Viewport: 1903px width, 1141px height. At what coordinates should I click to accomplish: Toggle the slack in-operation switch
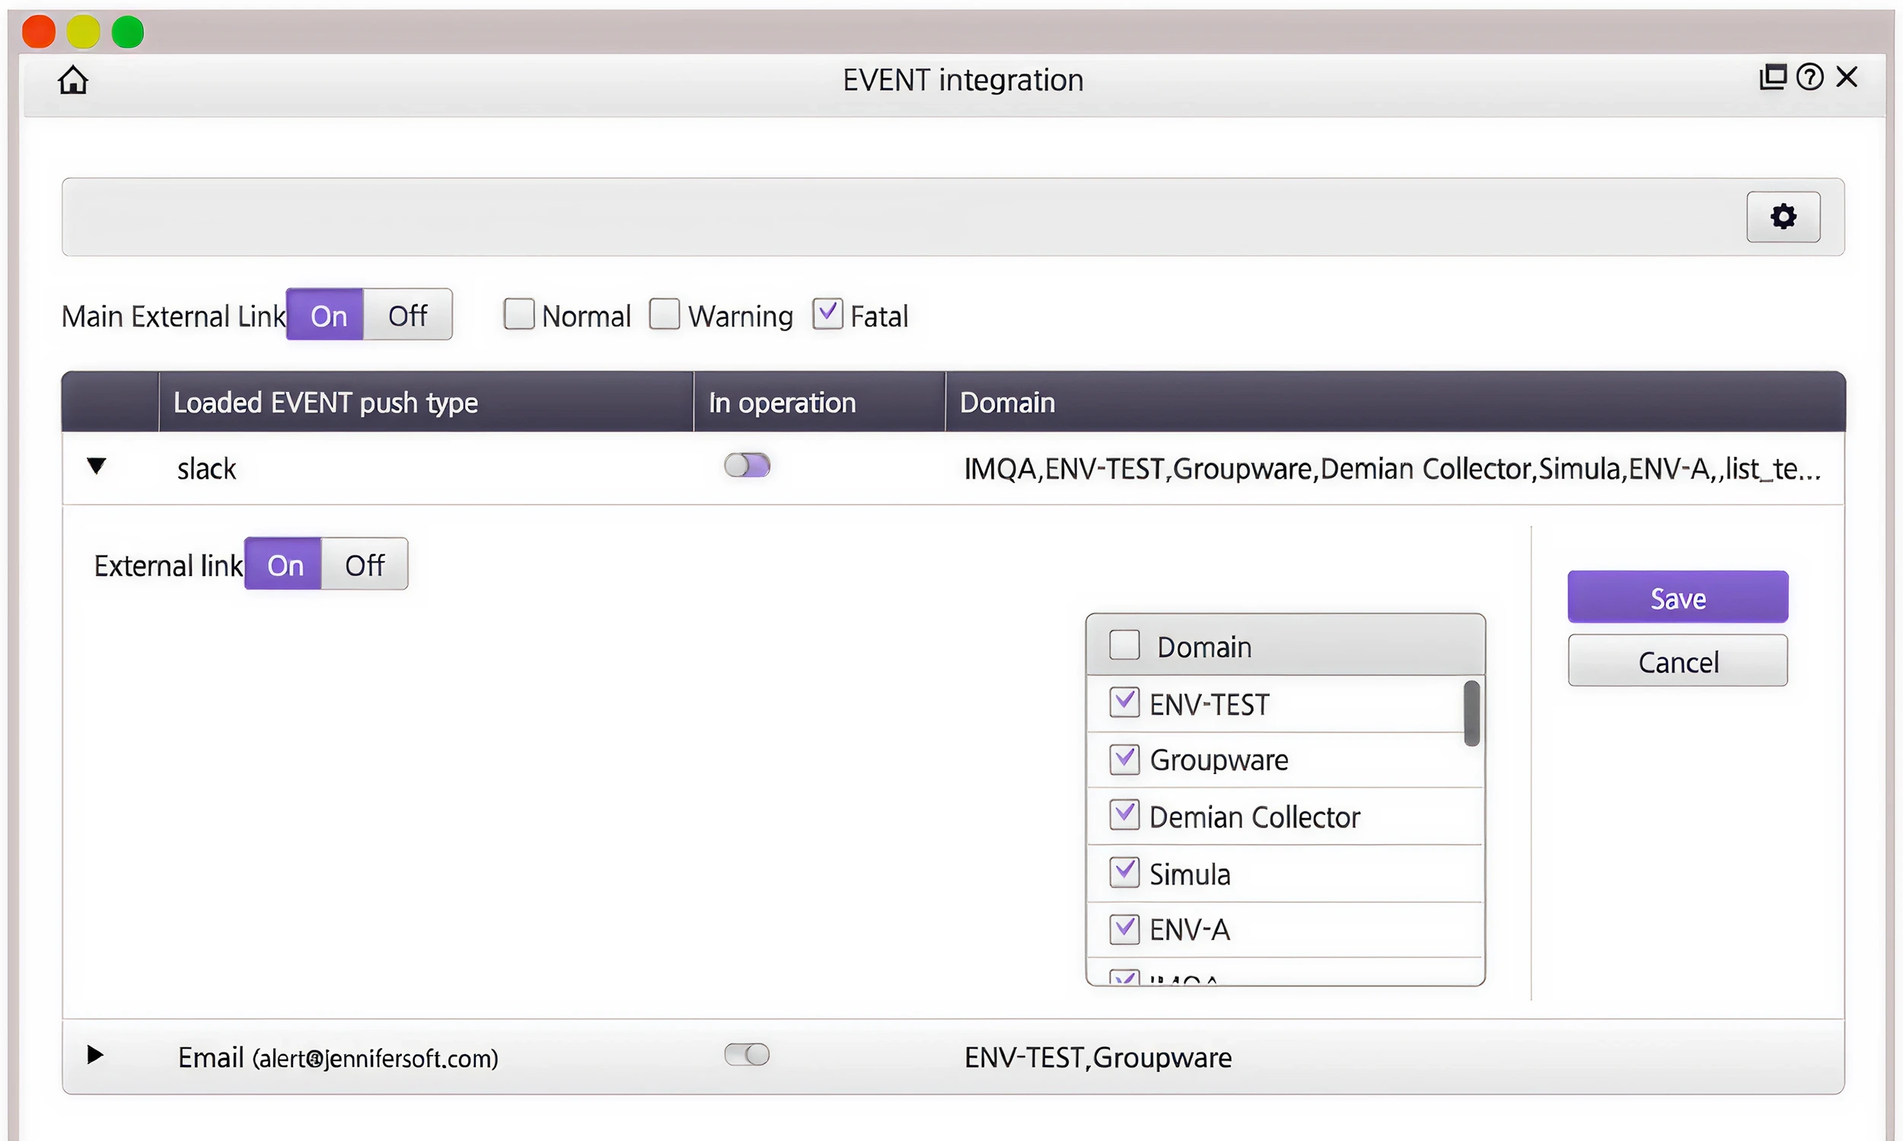pos(747,465)
